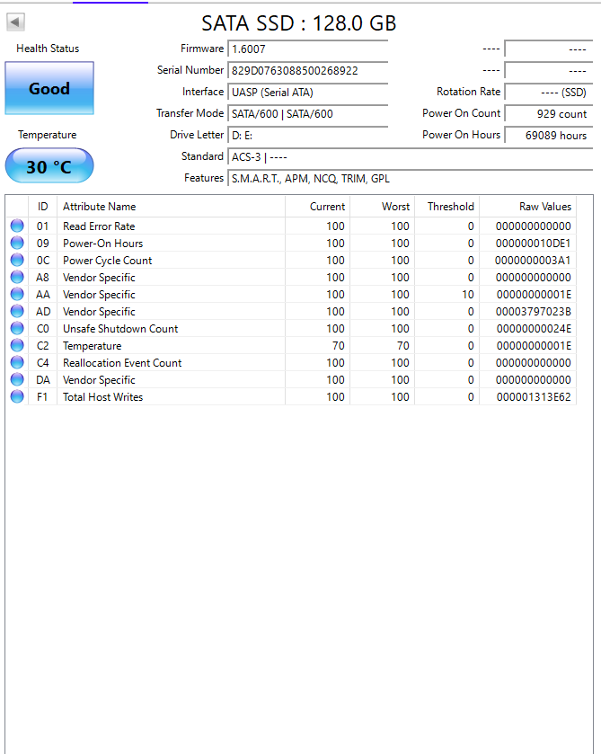
Task: Click the Current column header
Action: pyautogui.click(x=318, y=207)
